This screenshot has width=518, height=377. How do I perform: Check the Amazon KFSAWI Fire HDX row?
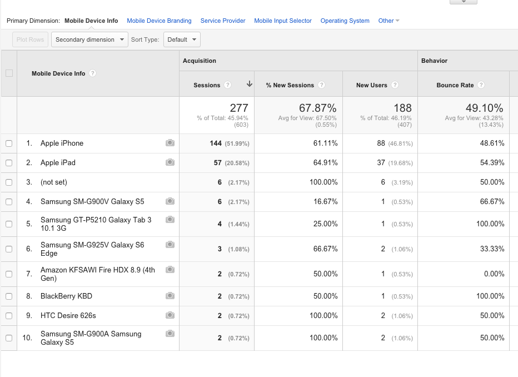coord(9,274)
